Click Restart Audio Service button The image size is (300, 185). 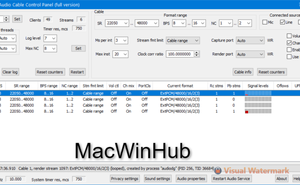[231, 179]
